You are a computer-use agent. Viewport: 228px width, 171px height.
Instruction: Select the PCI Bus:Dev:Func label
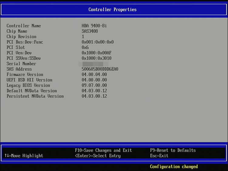25,42
